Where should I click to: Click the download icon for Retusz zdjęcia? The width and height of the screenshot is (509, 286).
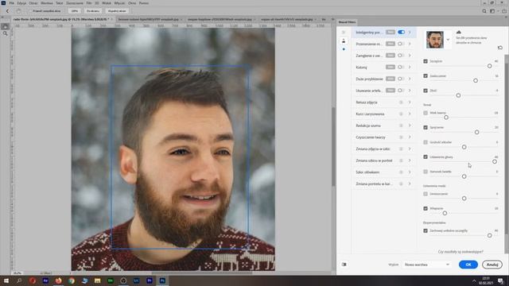tap(401, 102)
